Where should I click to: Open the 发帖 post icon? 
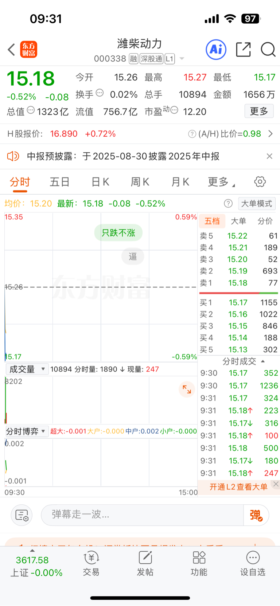pyautogui.click(x=145, y=563)
